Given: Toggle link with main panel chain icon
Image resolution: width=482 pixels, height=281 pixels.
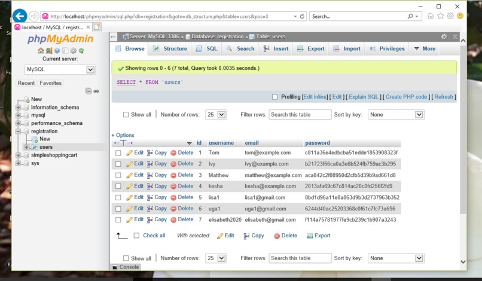Looking at the screenshot, I should 96,91.
